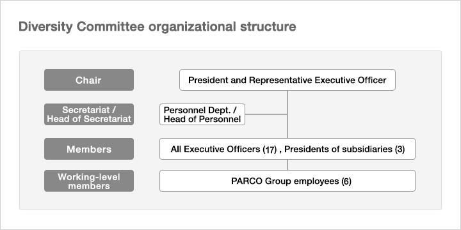Screen dimensions: 461x230
Task: Click the short connector between Members and PARCO boxes
Action: [x=287, y=165]
